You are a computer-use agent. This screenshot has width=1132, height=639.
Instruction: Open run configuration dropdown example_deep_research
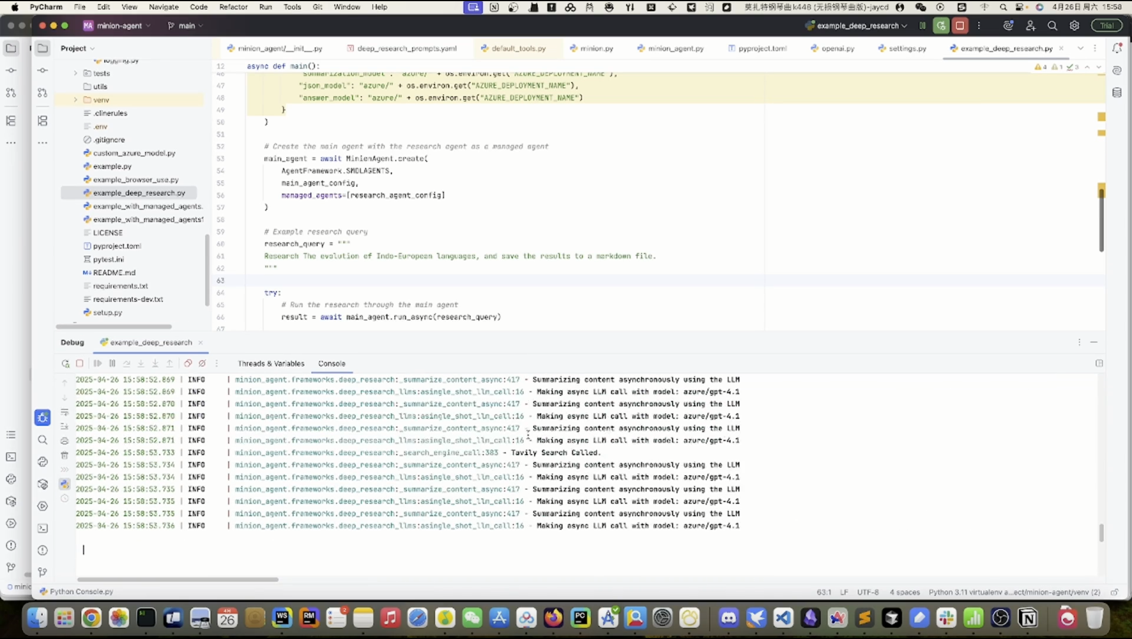(x=857, y=26)
